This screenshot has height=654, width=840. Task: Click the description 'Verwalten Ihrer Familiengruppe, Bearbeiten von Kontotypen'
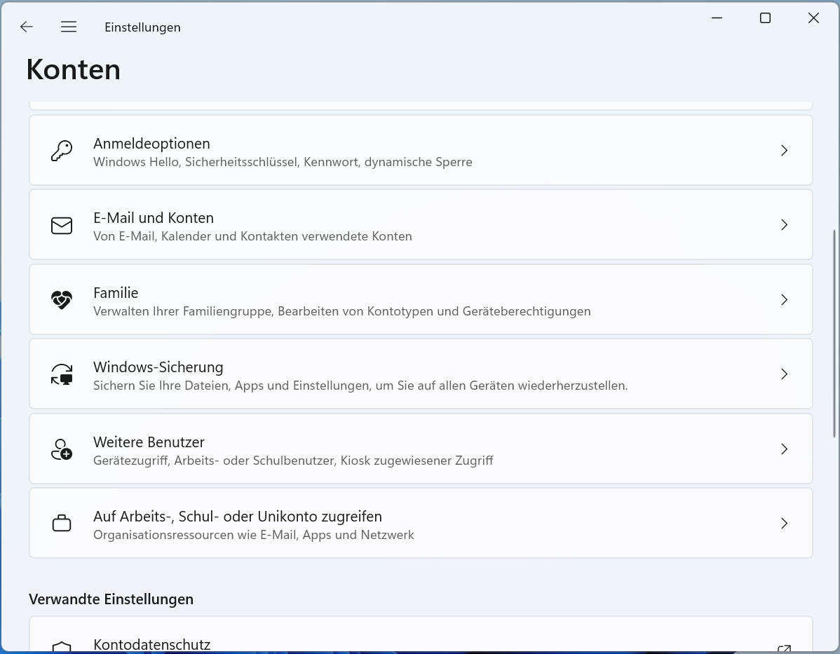coord(341,312)
